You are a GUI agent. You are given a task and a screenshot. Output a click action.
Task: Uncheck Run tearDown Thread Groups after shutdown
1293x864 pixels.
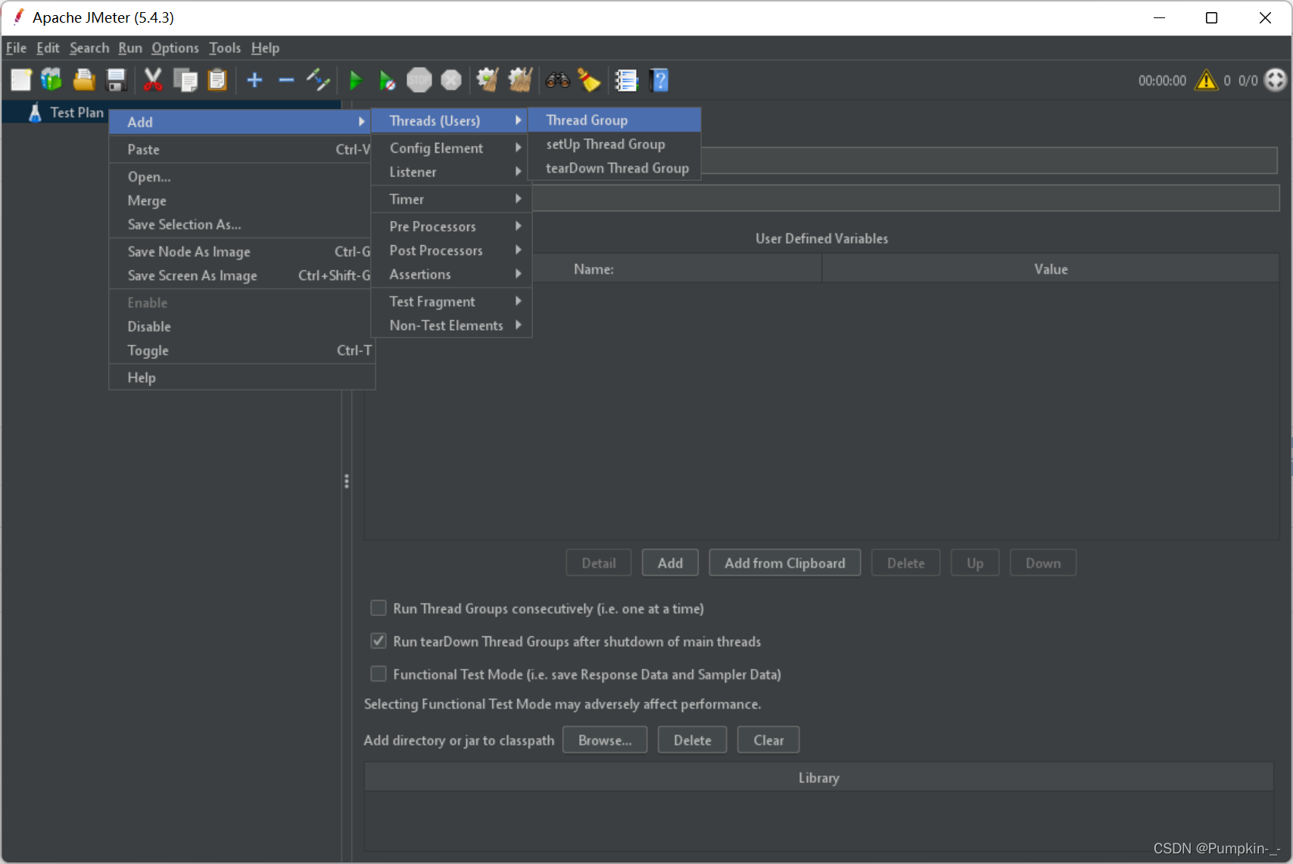click(379, 641)
